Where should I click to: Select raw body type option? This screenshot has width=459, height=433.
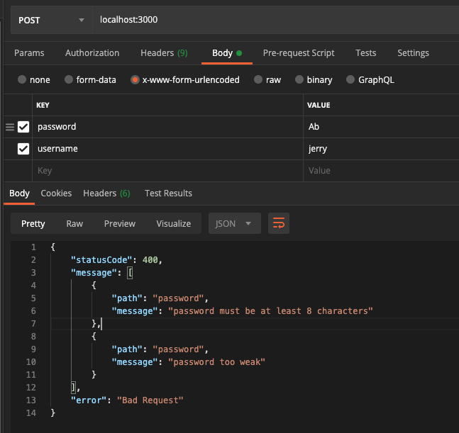[x=259, y=80]
